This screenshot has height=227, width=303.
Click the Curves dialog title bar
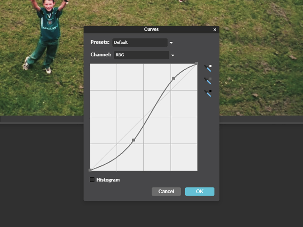point(151,30)
